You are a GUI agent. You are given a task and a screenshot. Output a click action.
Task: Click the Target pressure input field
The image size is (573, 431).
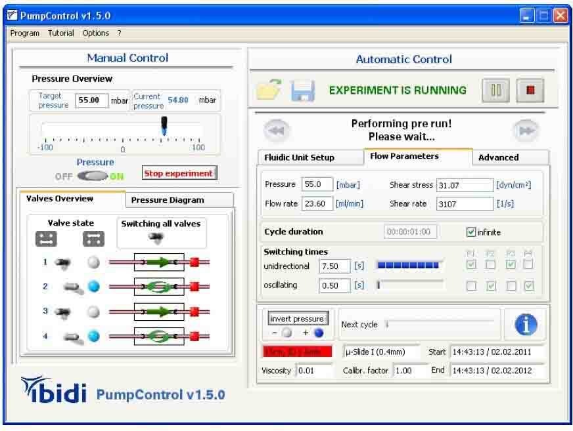pos(91,100)
